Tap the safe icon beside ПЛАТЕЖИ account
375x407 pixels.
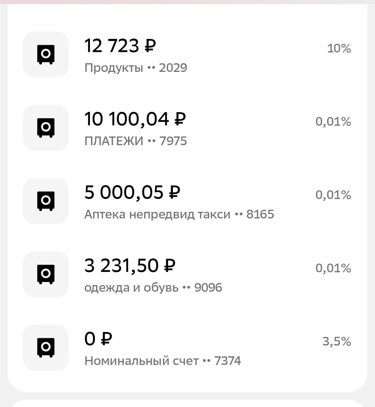pyautogui.click(x=46, y=128)
